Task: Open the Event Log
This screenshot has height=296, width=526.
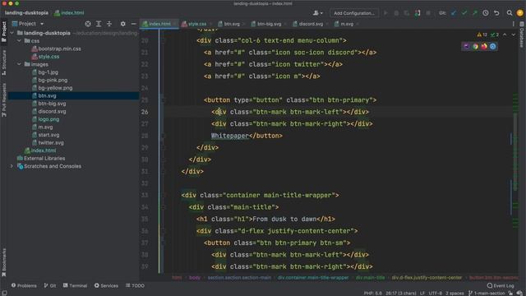Action: point(501,285)
